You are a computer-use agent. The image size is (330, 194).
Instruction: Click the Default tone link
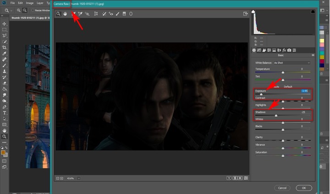288,86
